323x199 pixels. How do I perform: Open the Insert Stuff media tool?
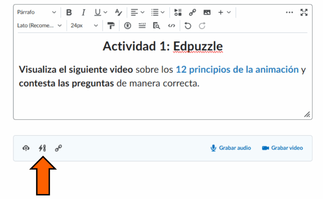pyautogui.click(x=178, y=12)
